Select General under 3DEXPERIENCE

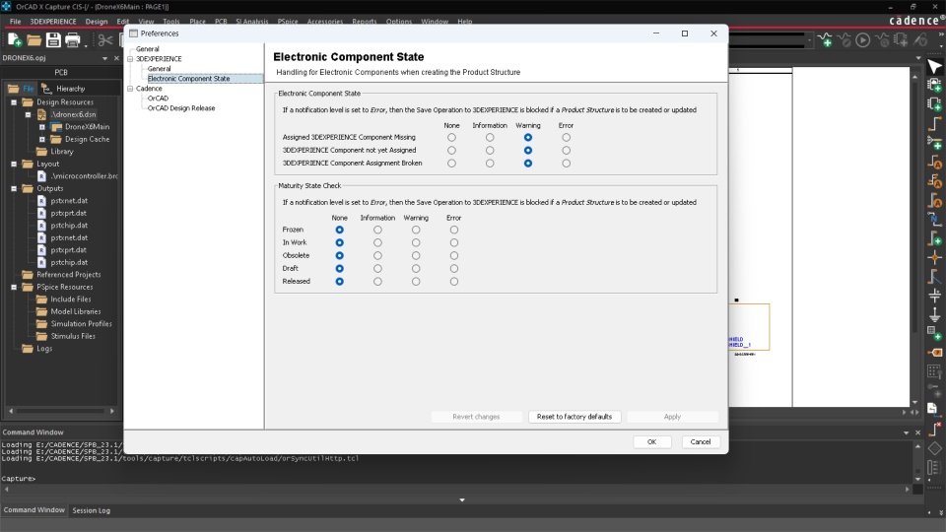tap(160, 69)
